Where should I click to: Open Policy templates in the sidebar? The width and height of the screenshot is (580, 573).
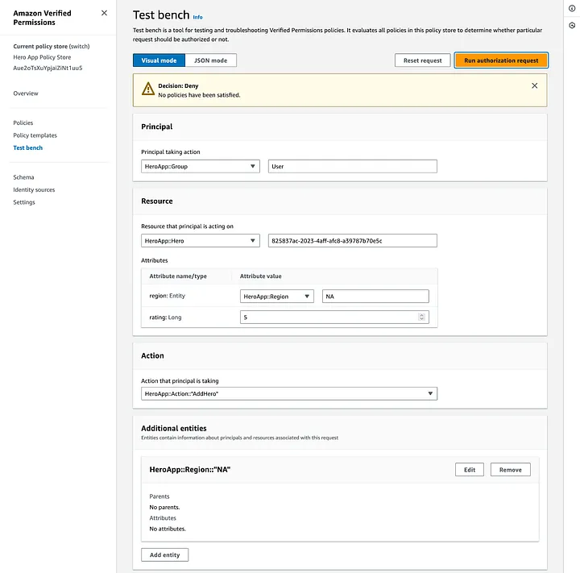click(35, 135)
